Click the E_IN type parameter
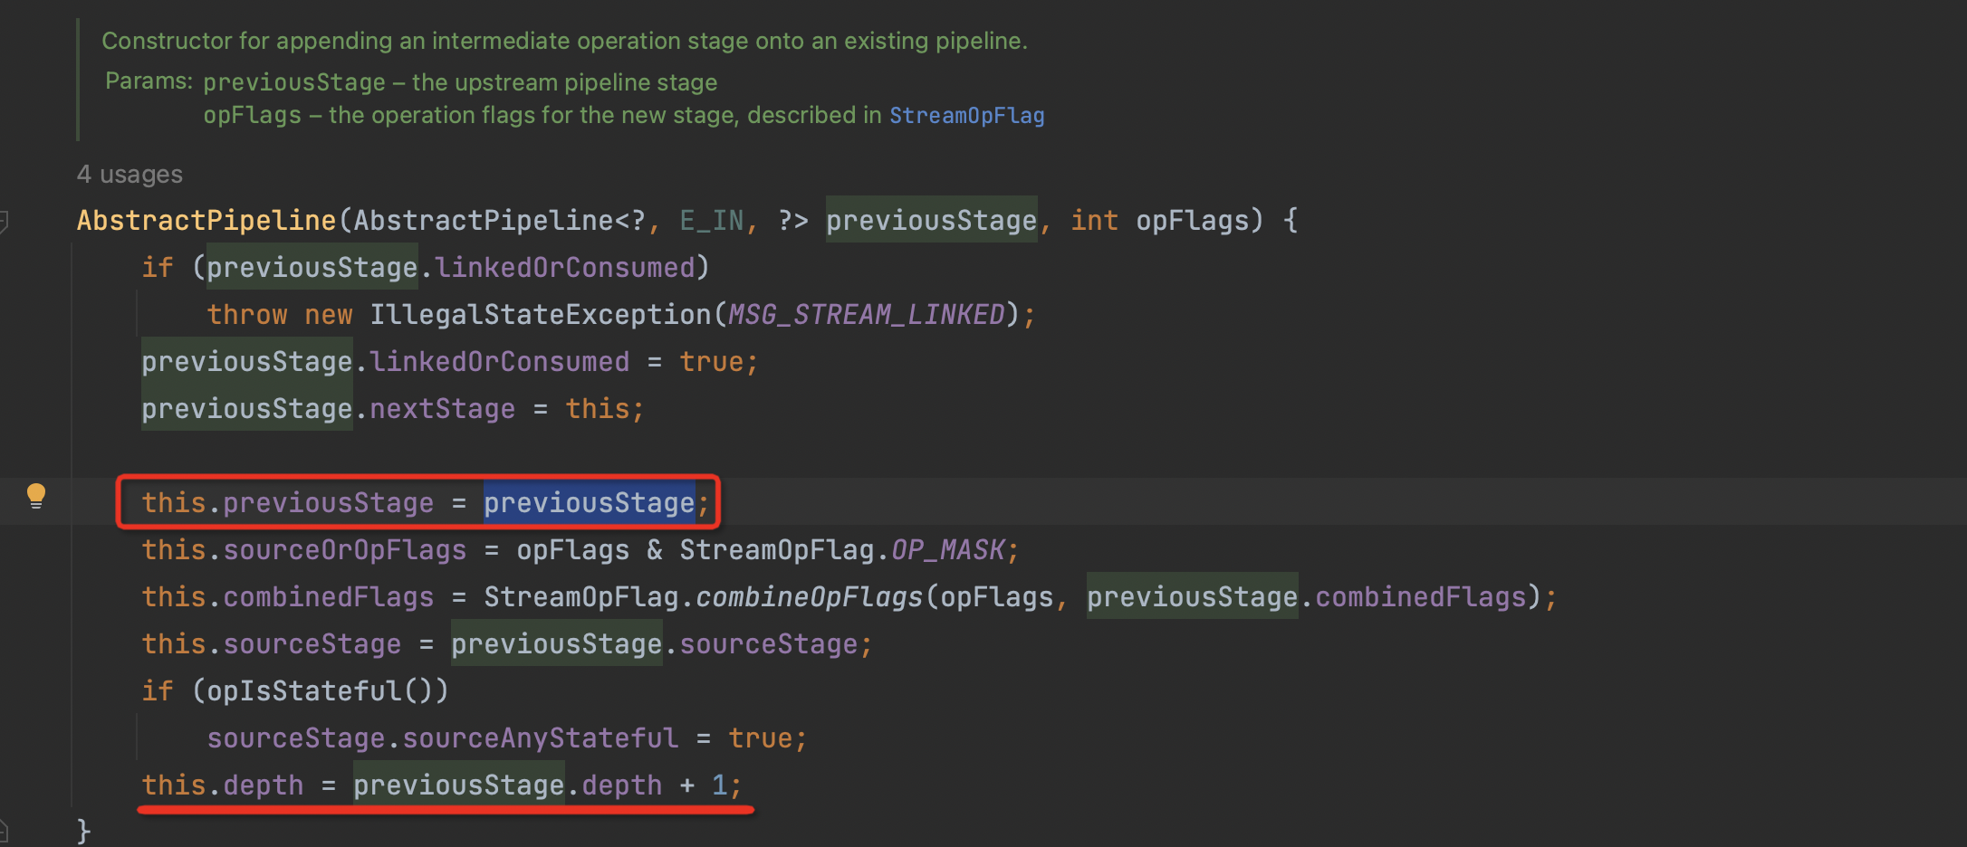Image resolution: width=1967 pixels, height=847 pixels. point(711,221)
